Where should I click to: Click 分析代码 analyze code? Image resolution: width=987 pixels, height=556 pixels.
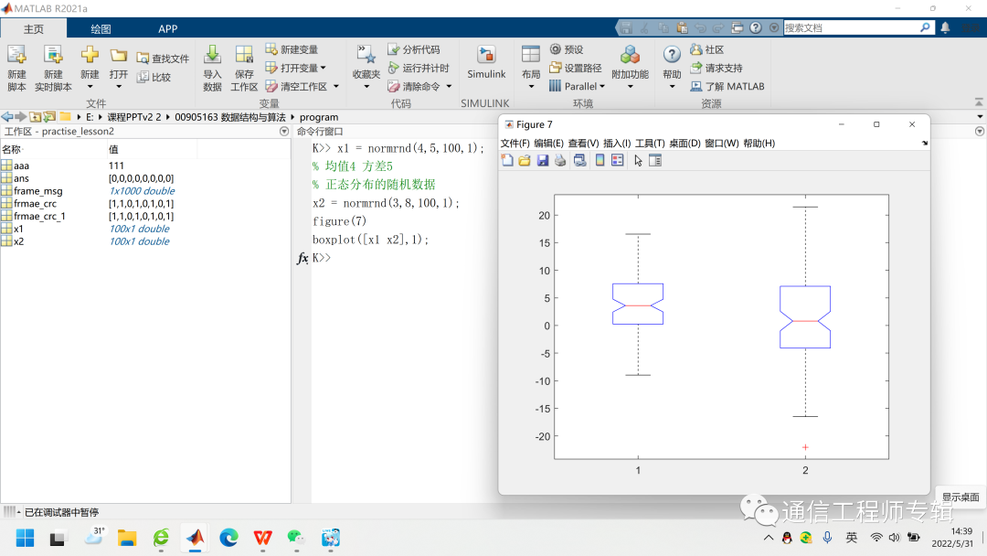coord(414,49)
